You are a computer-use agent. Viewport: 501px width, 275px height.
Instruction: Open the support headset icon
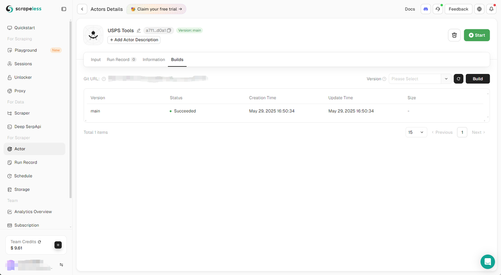(x=438, y=9)
